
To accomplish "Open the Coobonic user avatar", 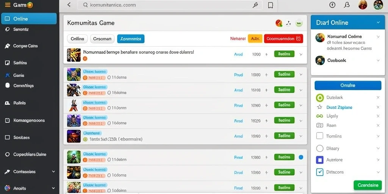I will coord(320,60).
